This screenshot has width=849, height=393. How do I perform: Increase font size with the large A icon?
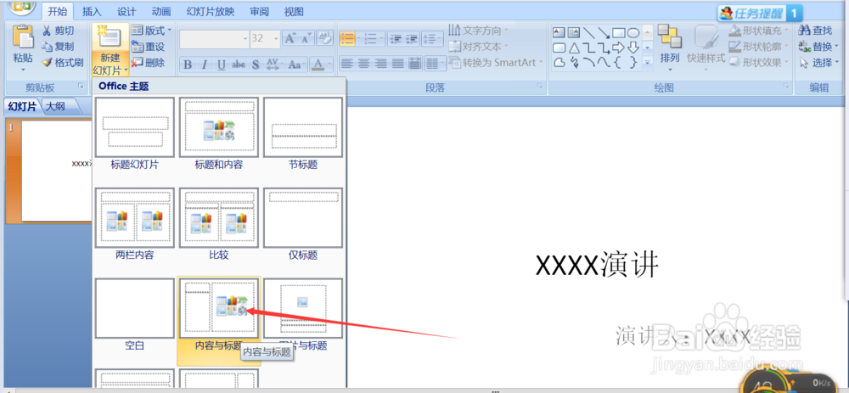click(x=290, y=38)
